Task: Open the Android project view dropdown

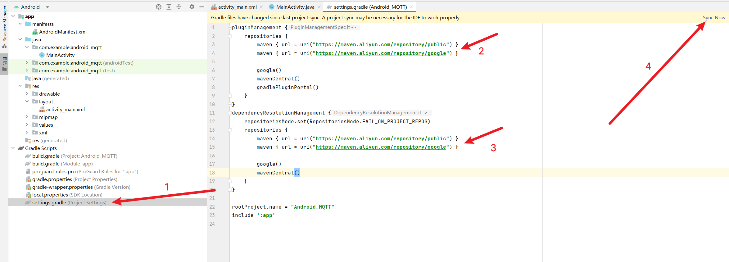Action: 48,7
